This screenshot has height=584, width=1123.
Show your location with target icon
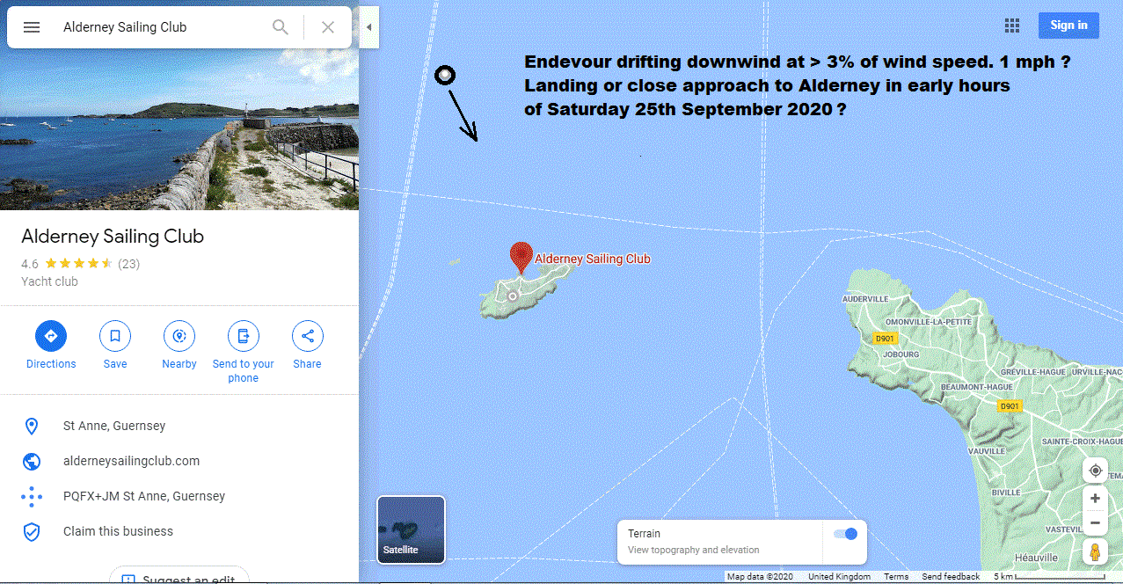[1095, 470]
